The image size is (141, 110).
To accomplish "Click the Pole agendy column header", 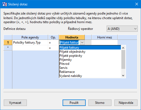I will 30,37.
